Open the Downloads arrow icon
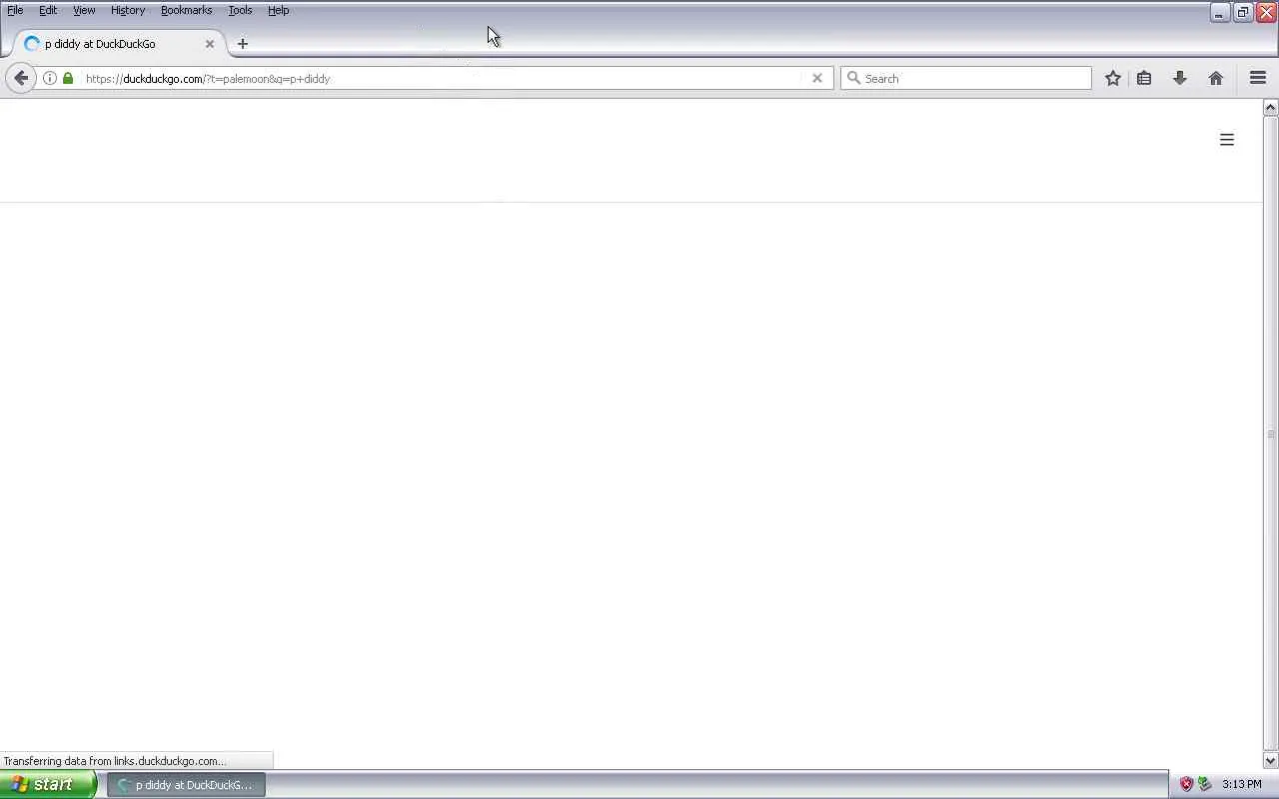 pyautogui.click(x=1180, y=78)
